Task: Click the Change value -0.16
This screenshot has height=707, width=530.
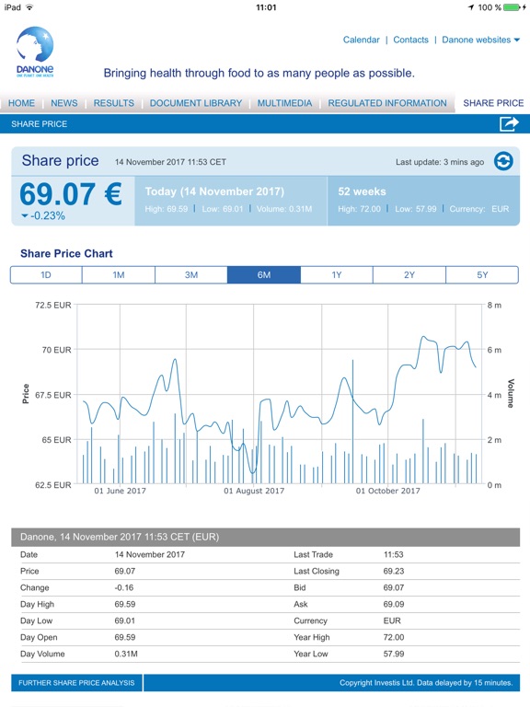Action: pos(124,587)
